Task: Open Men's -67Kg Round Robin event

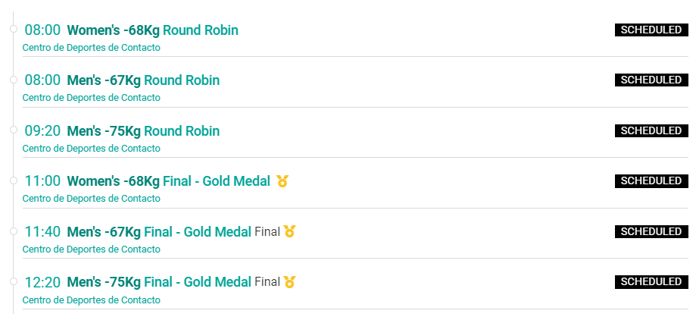Action: (143, 80)
